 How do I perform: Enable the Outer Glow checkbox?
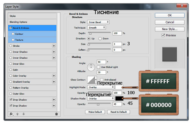click(11, 94)
